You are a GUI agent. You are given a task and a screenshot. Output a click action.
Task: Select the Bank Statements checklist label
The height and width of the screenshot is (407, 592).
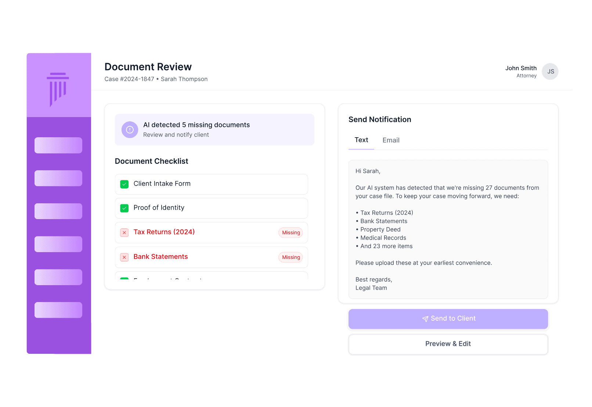161,257
